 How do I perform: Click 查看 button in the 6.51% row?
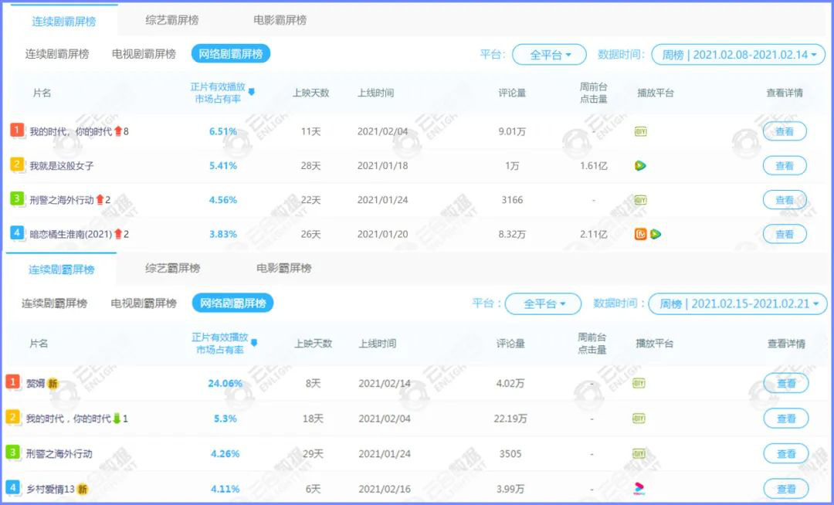[x=785, y=131]
